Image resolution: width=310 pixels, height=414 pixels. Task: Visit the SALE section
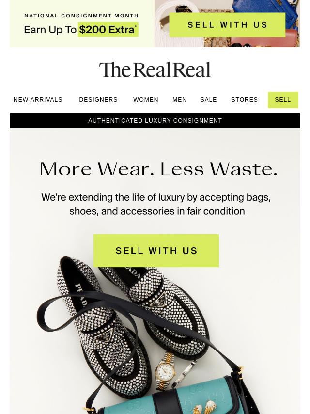(x=208, y=100)
